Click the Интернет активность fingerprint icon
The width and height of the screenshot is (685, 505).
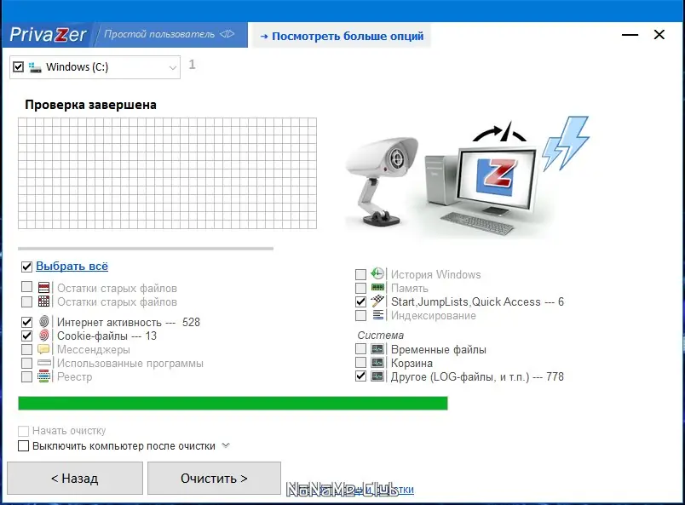click(x=43, y=322)
